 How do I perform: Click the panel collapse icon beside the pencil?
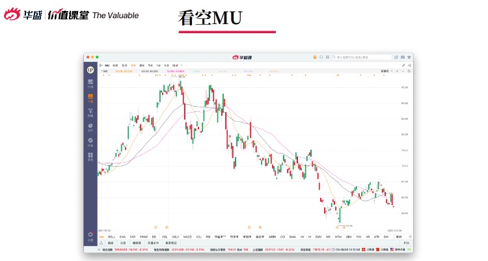point(409,65)
